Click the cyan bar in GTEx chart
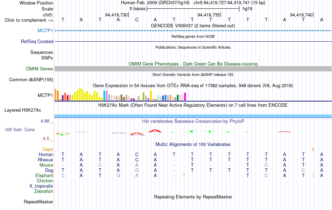This screenshot has height=210, width=332. [104, 96]
